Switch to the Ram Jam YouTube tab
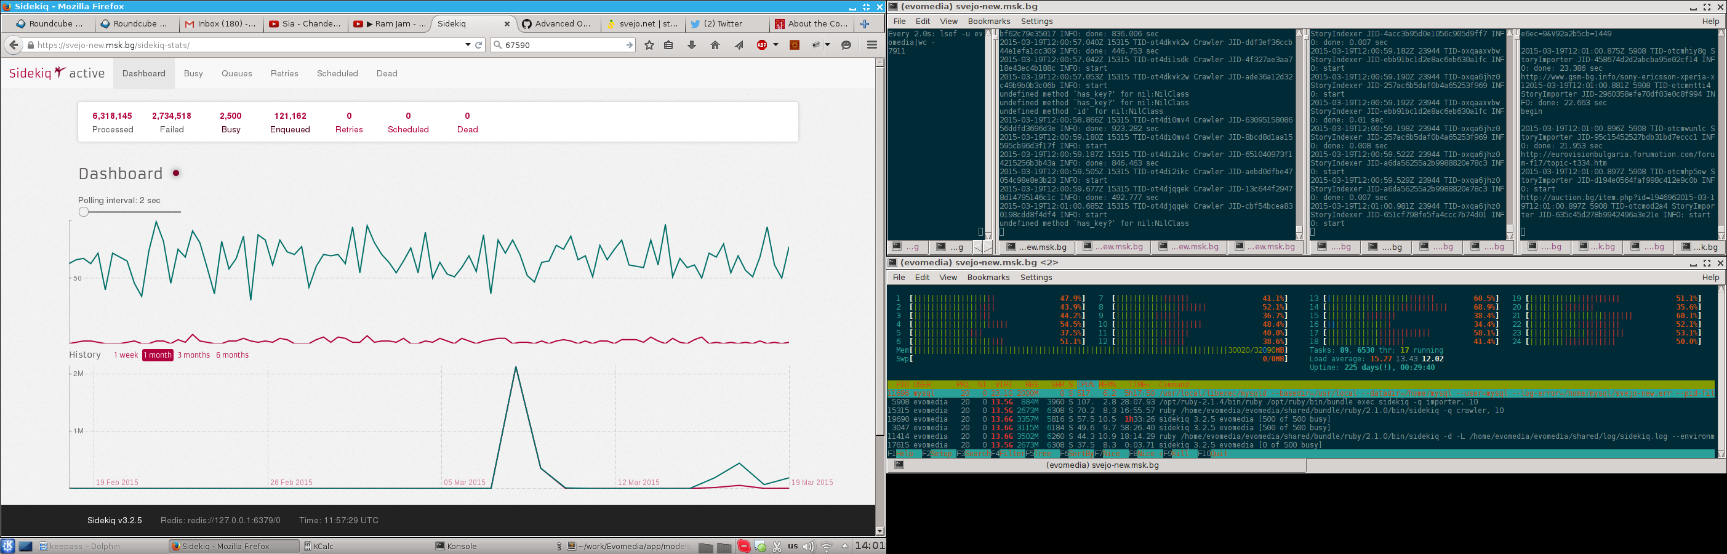This screenshot has width=1727, height=554. [390, 23]
